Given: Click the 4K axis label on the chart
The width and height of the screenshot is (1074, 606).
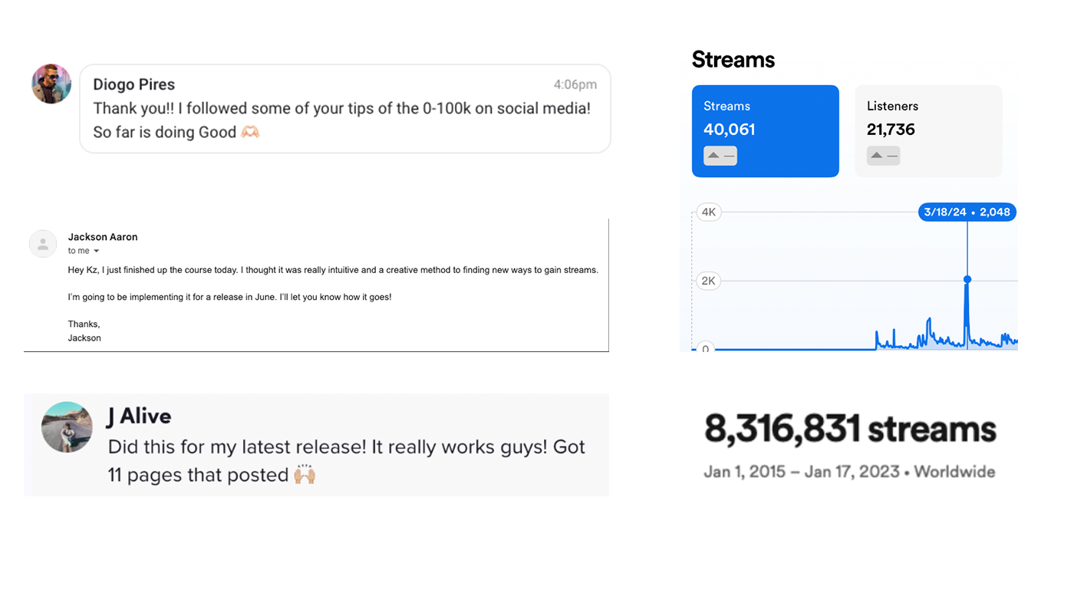Looking at the screenshot, I should [709, 212].
